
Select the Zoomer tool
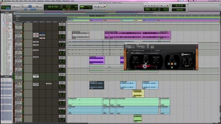click(22, 6)
